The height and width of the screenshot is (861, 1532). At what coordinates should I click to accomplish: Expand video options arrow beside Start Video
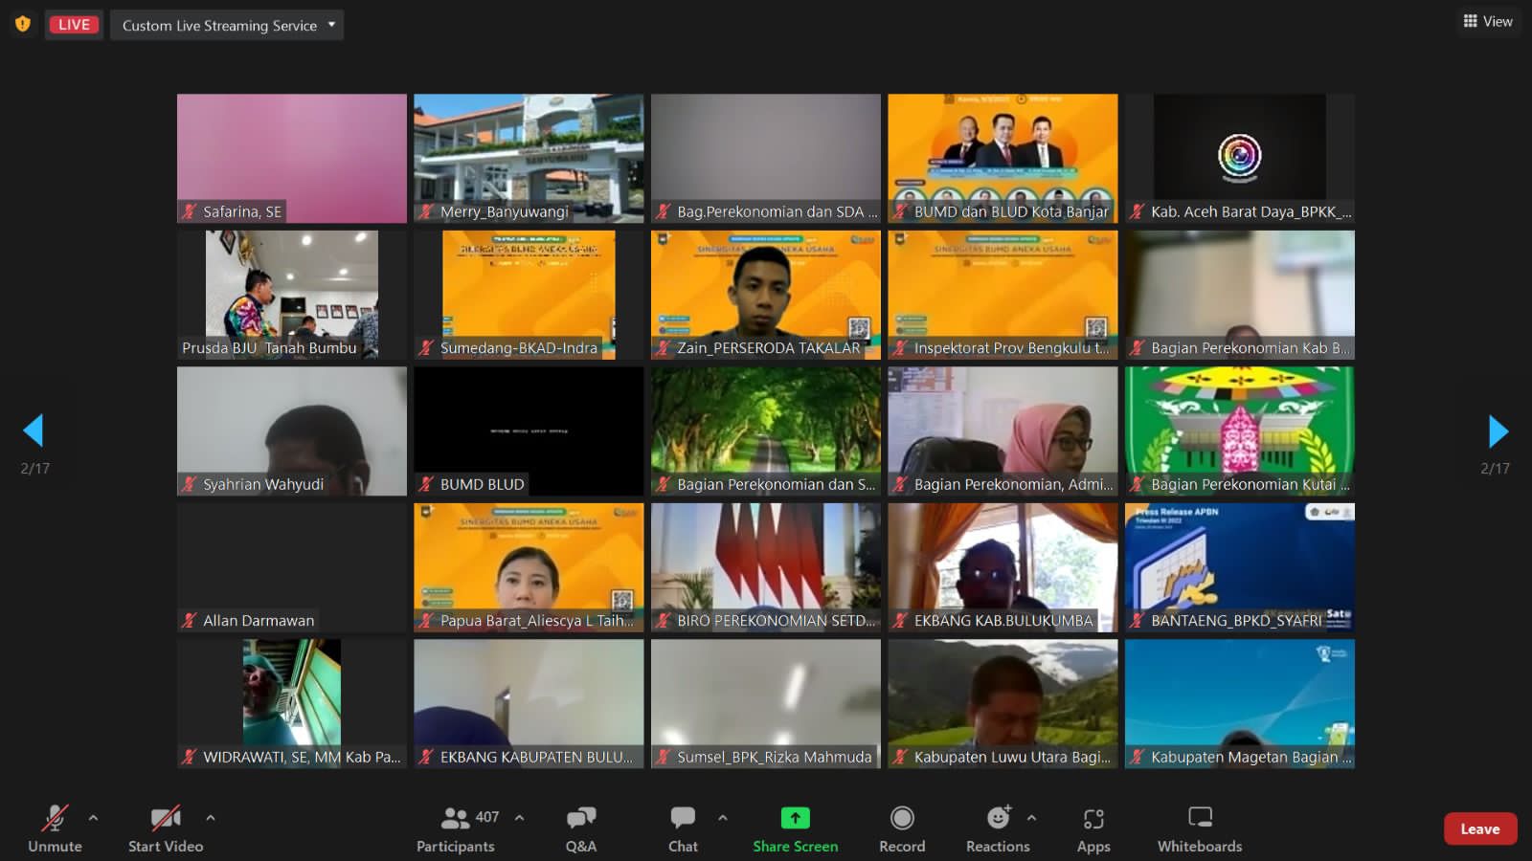(x=211, y=818)
